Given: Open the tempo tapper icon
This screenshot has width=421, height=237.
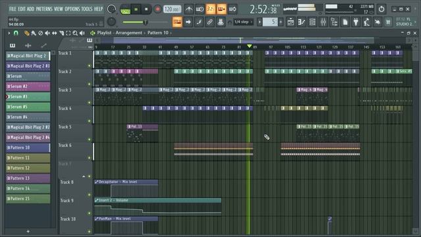Looking at the screenshot, I should point(367,22).
